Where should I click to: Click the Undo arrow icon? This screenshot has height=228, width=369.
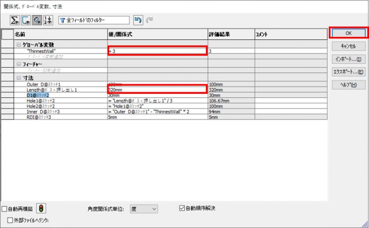[138, 20]
